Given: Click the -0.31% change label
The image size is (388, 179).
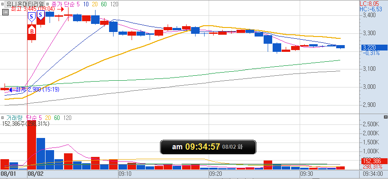Looking at the screenshot, I should tap(371, 53).
